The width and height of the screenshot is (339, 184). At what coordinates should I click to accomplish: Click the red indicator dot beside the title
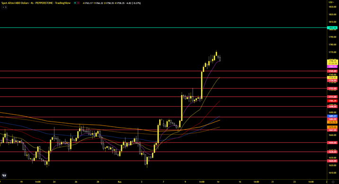(78, 3)
